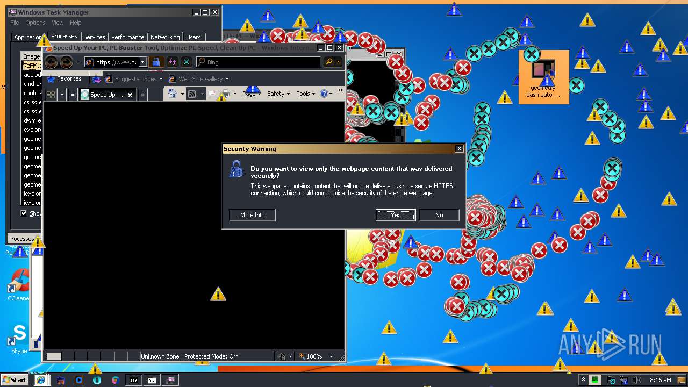
Task: Click the RSS feeds icon
Action: tap(192, 94)
